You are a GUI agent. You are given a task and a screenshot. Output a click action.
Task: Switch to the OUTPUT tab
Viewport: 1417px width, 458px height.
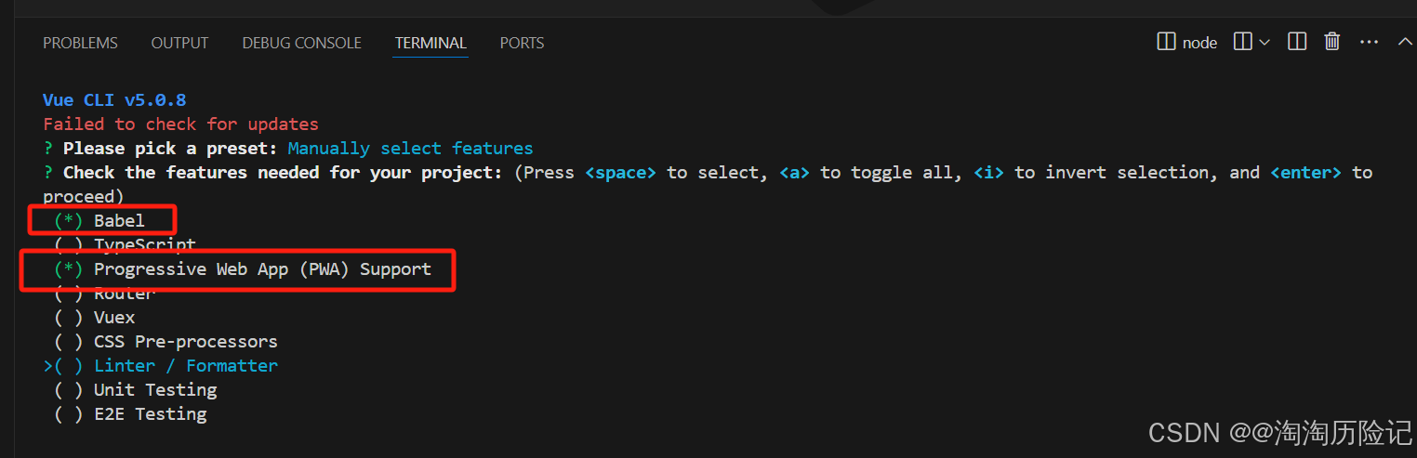coord(179,43)
